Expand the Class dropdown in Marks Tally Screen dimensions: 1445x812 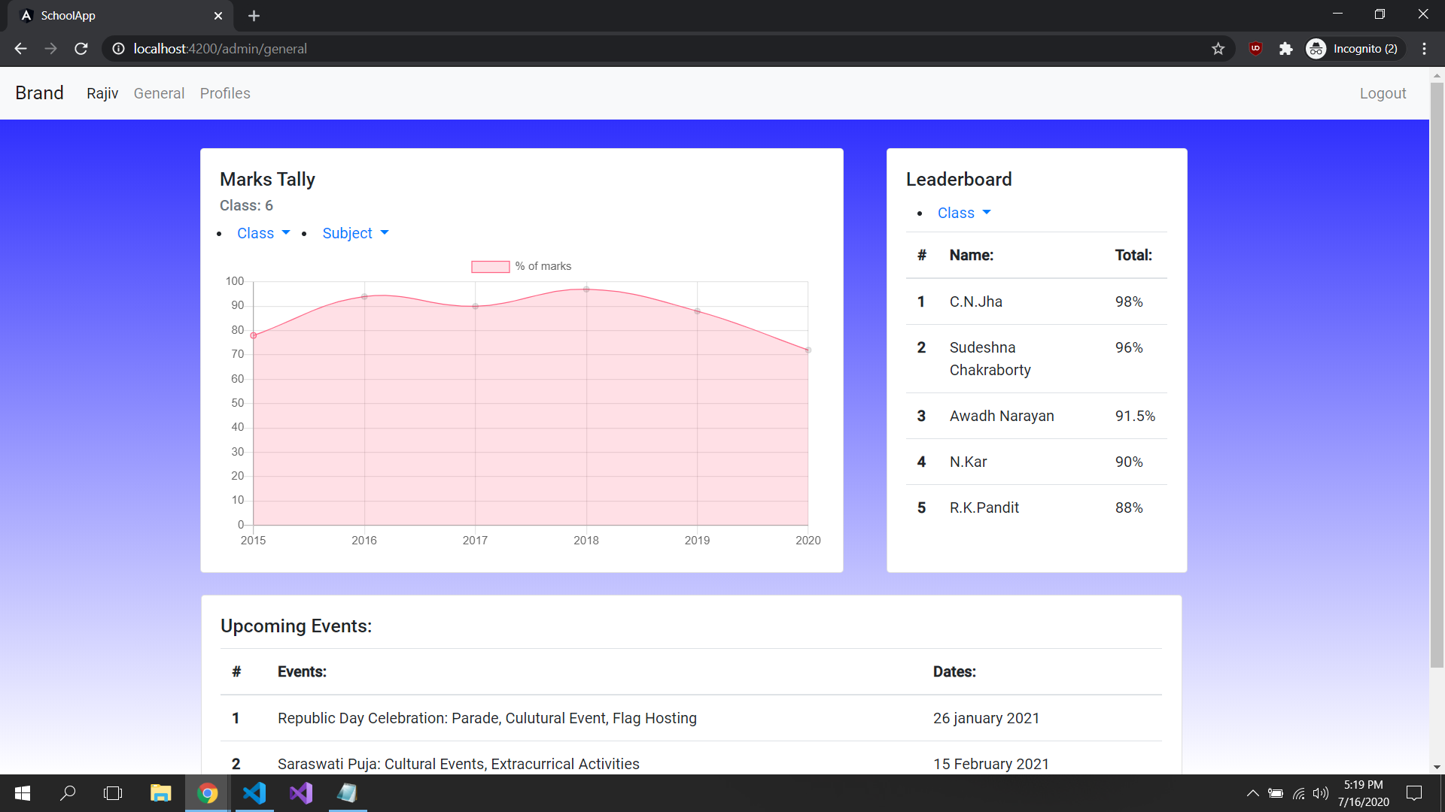263,233
